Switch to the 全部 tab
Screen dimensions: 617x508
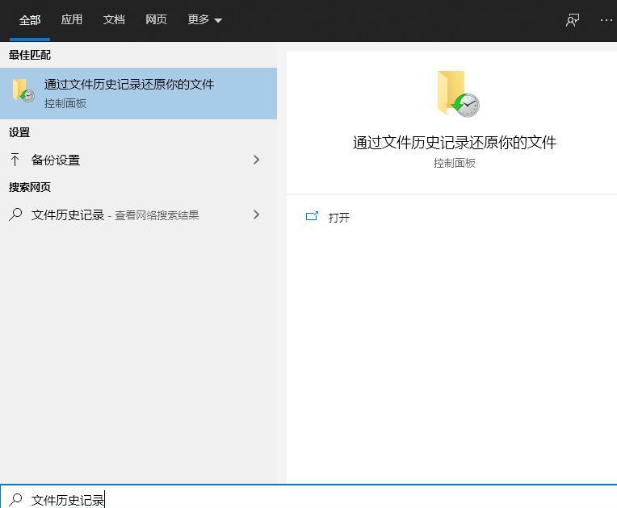[x=30, y=19]
